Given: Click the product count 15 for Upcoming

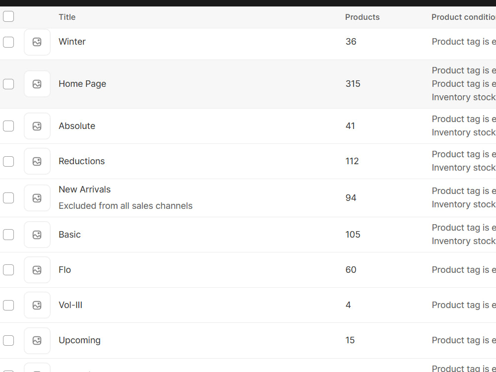Looking at the screenshot, I should coord(350,340).
